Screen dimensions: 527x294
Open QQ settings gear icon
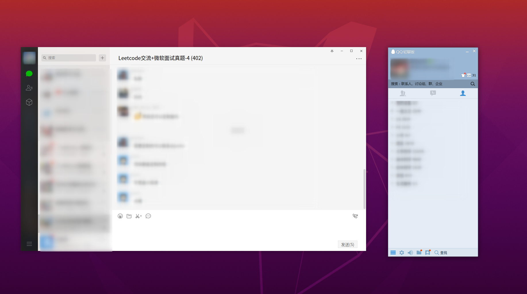click(402, 253)
